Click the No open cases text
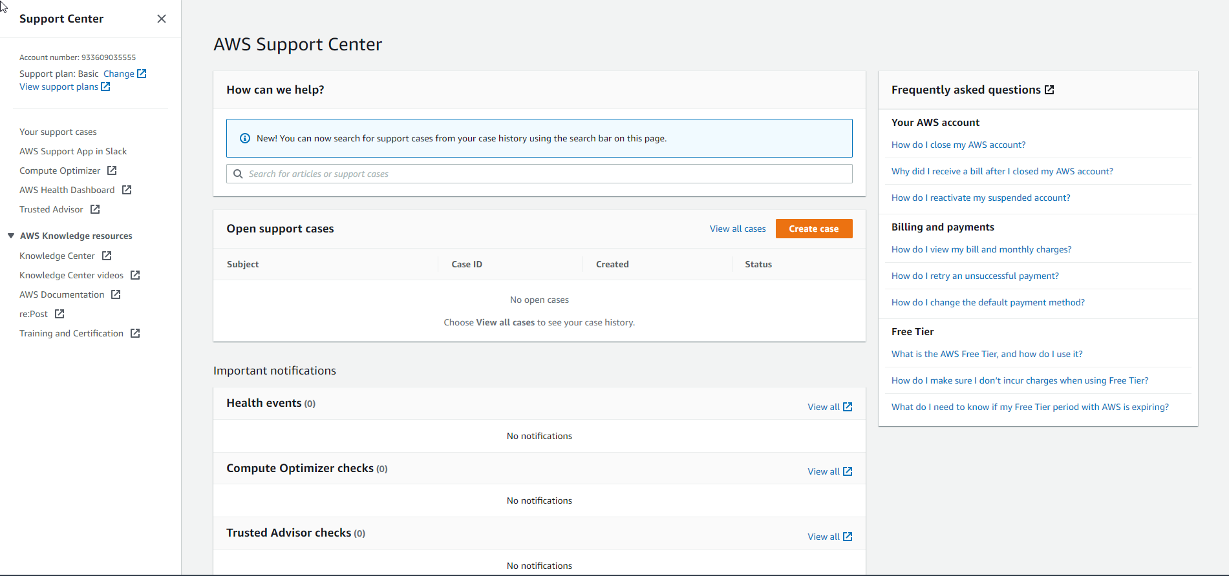This screenshot has height=576, width=1229. (539, 300)
